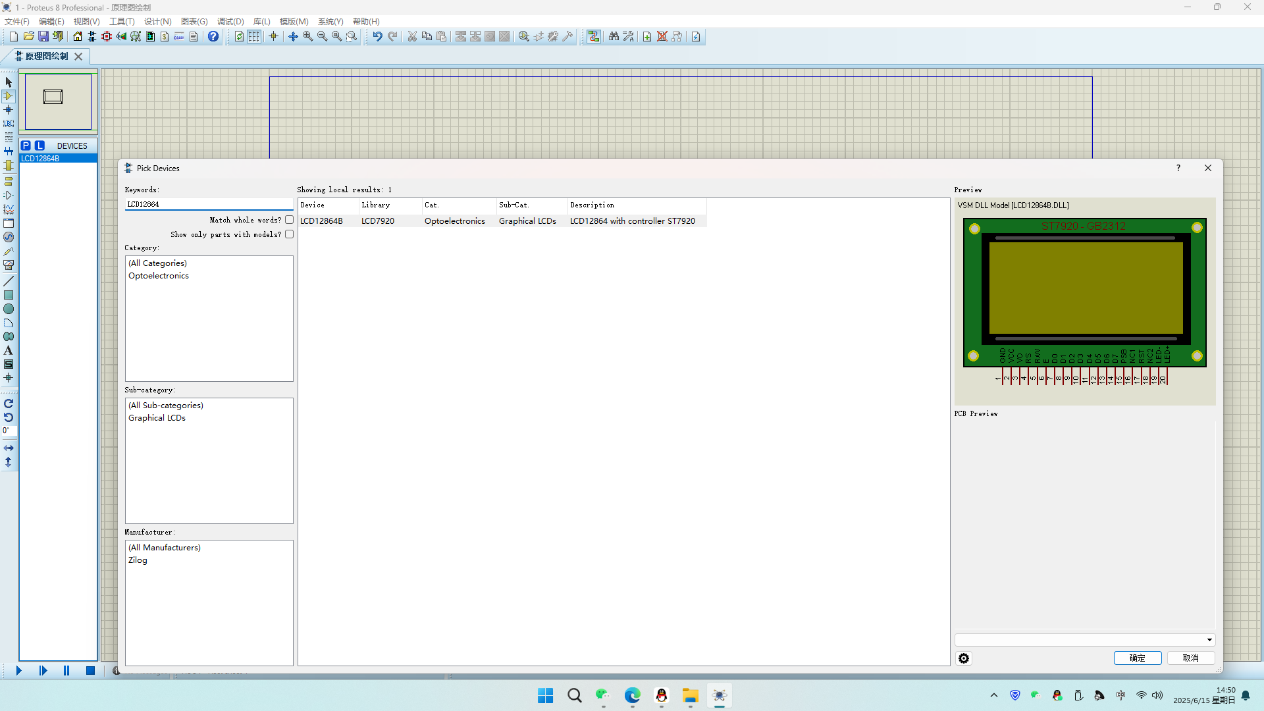Image resolution: width=1264 pixels, height=711 pixels.
Task: Enable Show only parts with models
Action: [289, 234]
